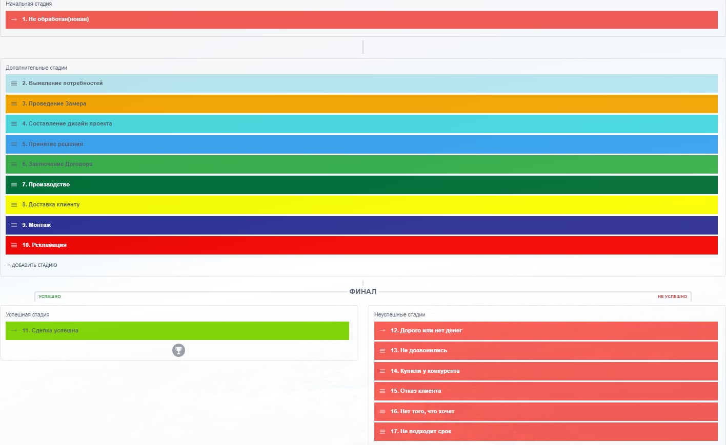Click the stage name "17. Не подходит срок"
The width and height of the screenshot is (726, 445).
[x=421, y=431]
